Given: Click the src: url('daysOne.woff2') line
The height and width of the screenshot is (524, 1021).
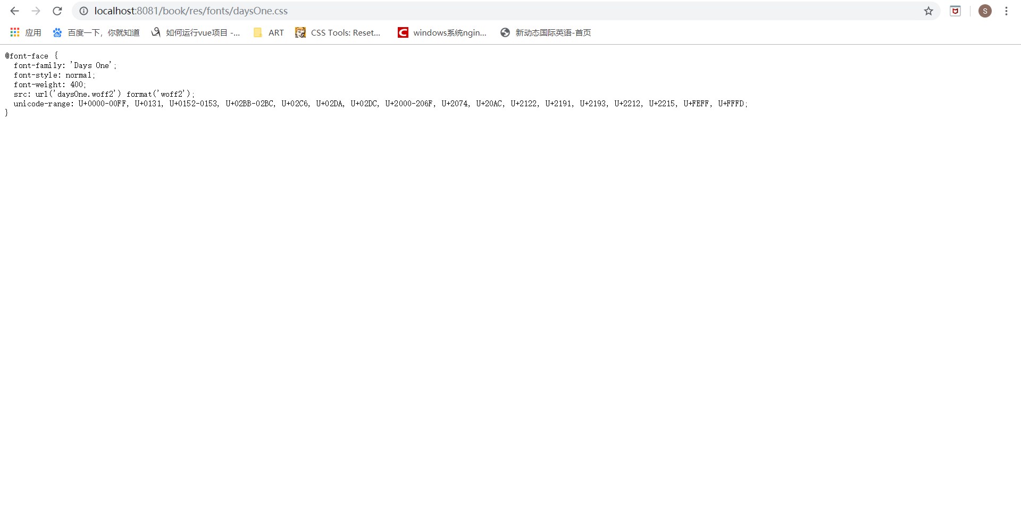Looking at the screenshot, I should (x=68, y=94).
